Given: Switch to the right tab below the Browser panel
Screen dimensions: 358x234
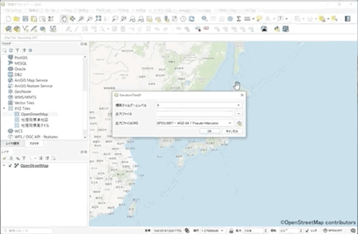Looking at the screenshot, I should tap(34, 144).
